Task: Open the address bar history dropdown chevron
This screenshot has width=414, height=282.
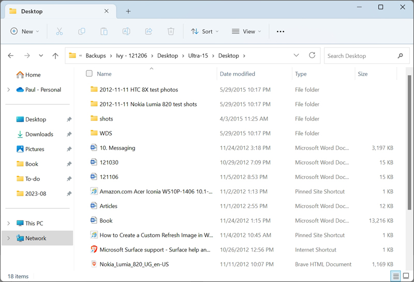Action: click(296, 55)
